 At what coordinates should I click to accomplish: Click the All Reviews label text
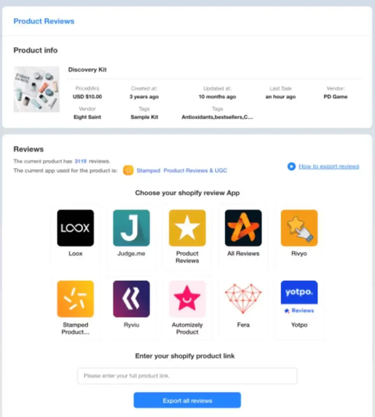[x=243, y=253]
